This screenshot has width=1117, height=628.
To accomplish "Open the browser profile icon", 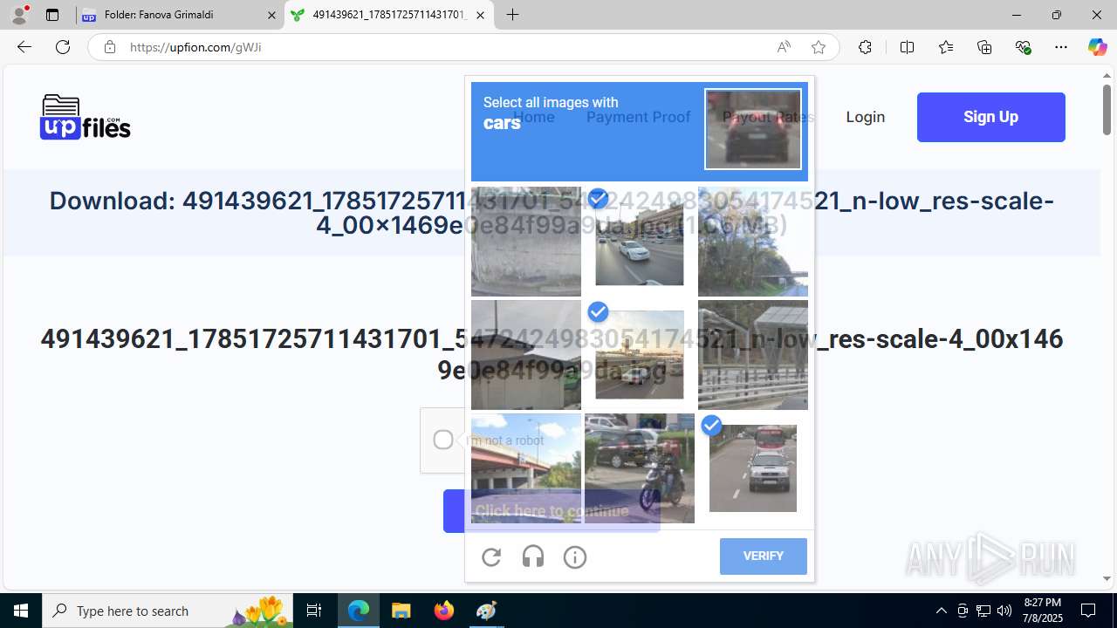I will 19,15.
